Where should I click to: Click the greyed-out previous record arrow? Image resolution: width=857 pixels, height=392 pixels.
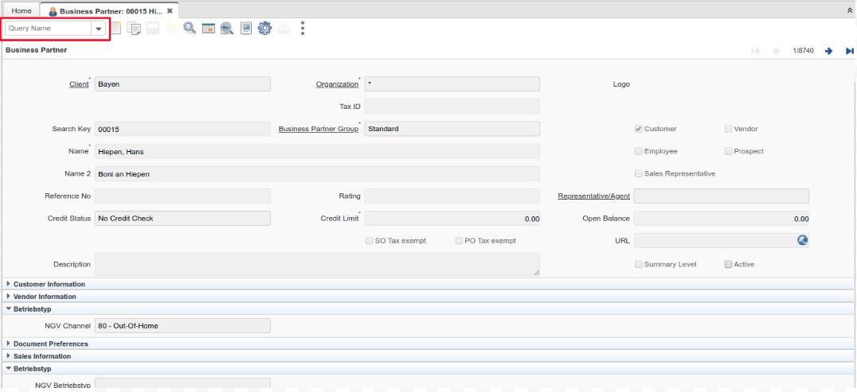(776, 51)
